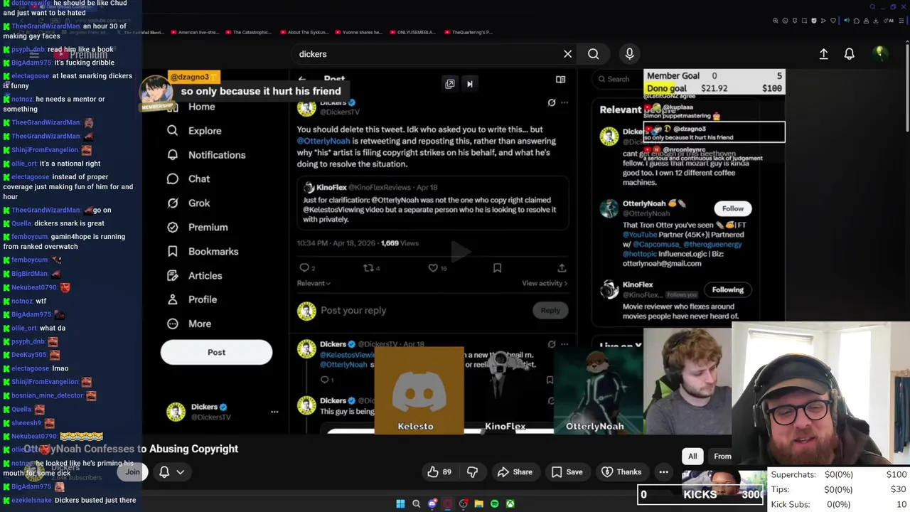
Task: Open the Articles icon in X sidebar
Action: point(172,276)
